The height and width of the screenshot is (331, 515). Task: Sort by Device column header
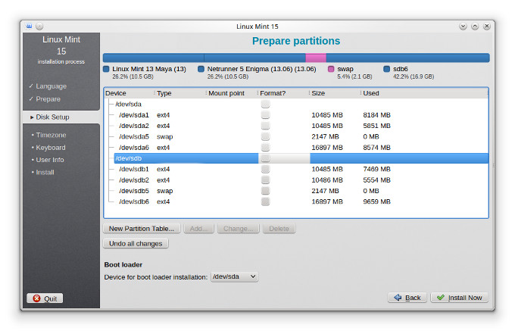129,93
